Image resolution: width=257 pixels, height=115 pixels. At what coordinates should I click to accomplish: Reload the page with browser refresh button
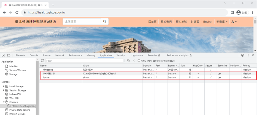tap(17, 13)
